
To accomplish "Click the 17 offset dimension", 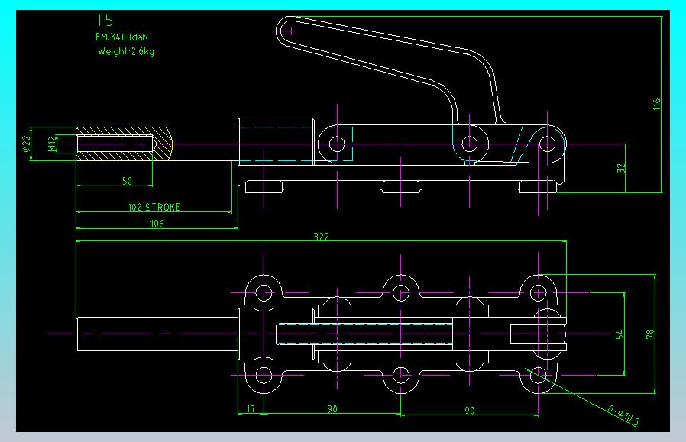I will pos(251,408).
